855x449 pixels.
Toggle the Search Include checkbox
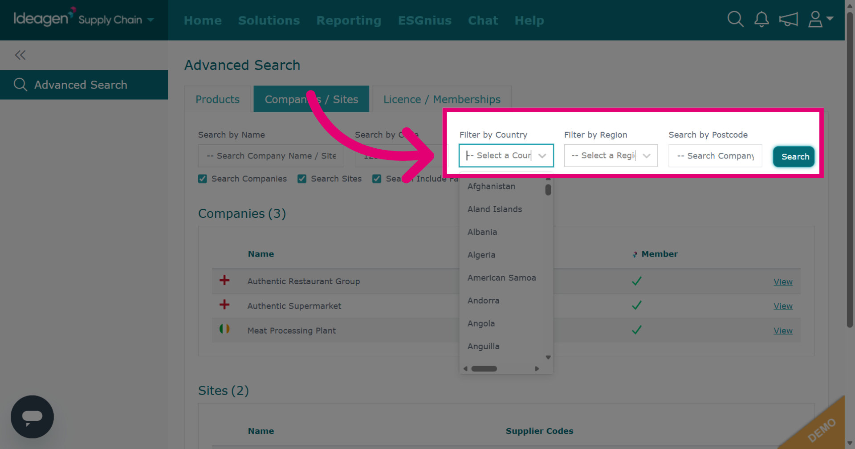377,179
